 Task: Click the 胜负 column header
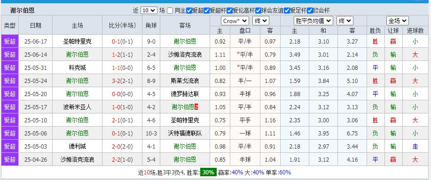(375, 31)
